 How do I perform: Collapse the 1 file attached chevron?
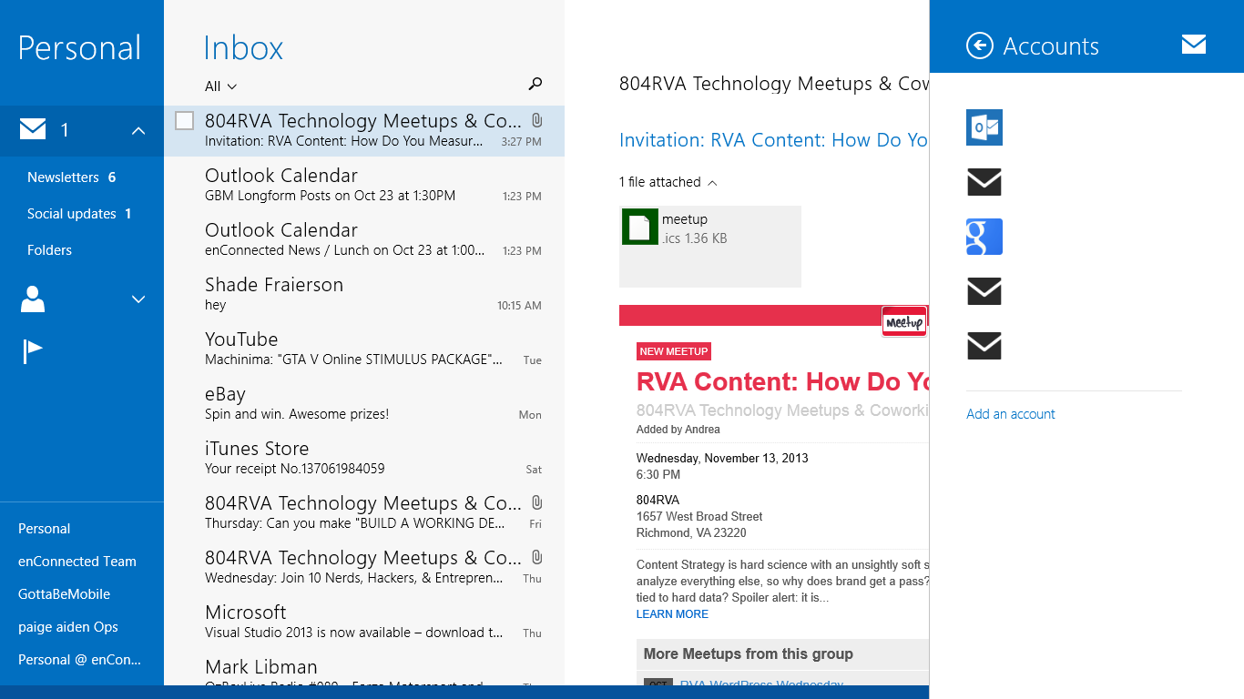click(712, 183)
